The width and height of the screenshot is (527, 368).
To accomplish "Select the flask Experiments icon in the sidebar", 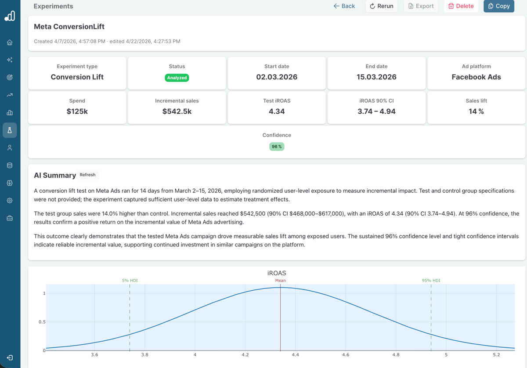I will click(10, 130).
